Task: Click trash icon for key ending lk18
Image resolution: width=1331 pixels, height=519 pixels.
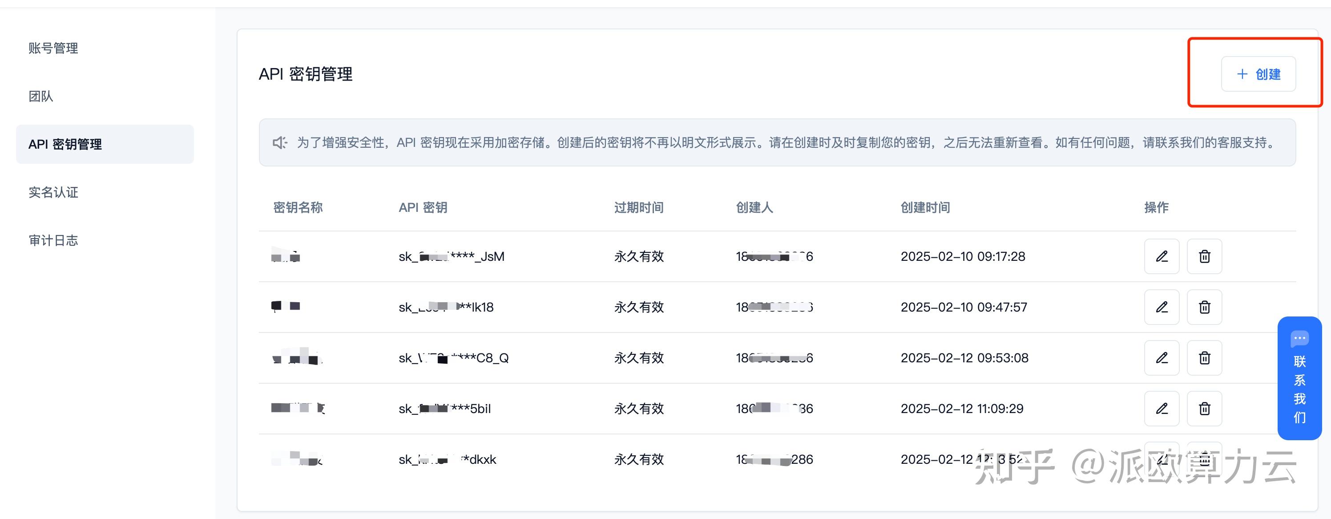Action: point(1204,307)
